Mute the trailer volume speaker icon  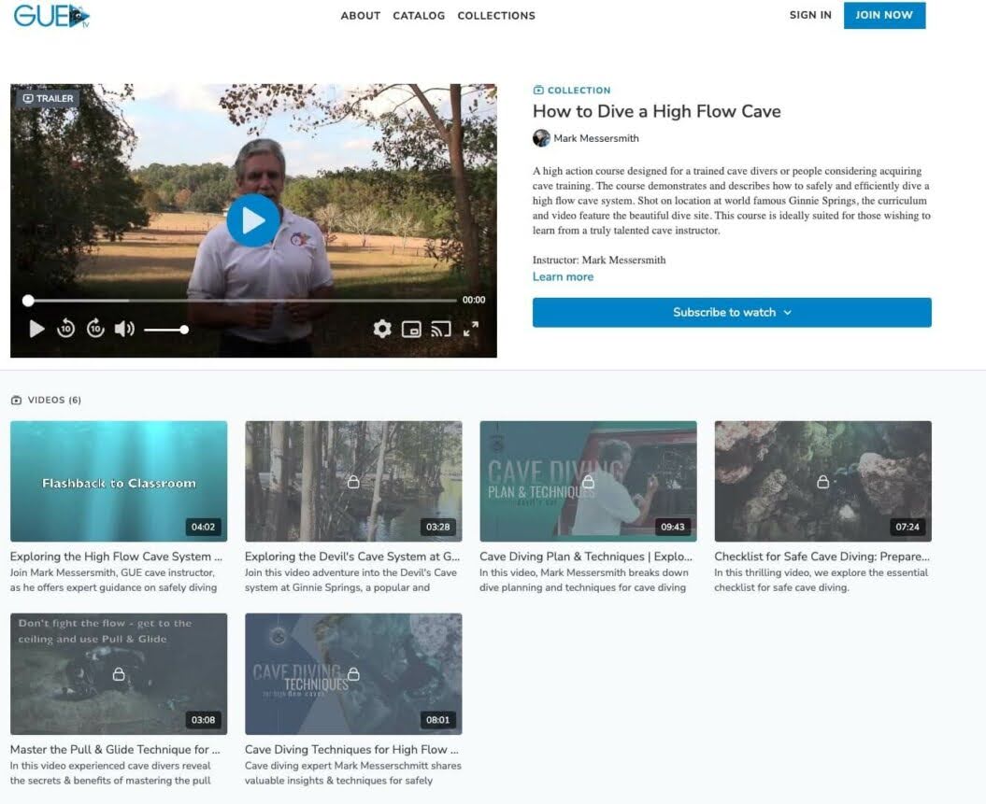tap(124, 329)
